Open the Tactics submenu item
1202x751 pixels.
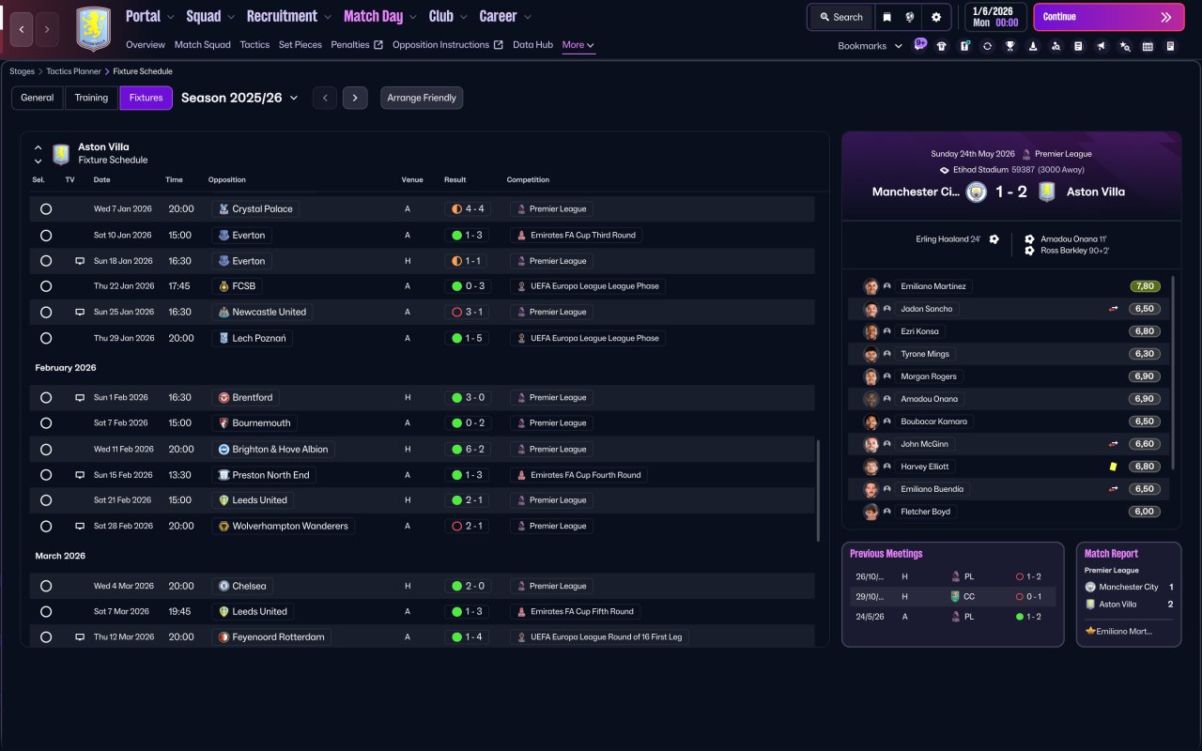tap(254, 45)
